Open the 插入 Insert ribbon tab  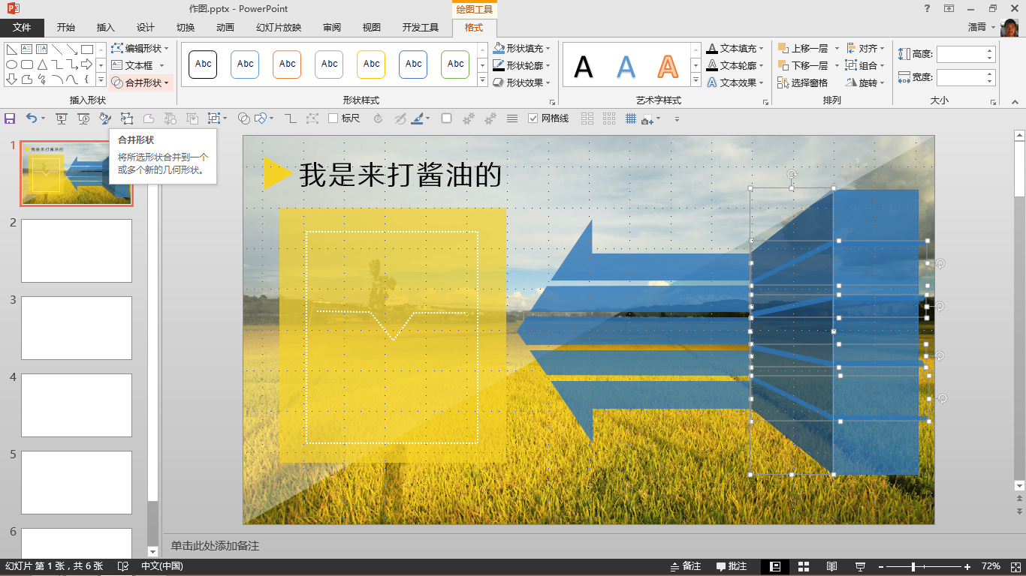[x=106, y=28]
